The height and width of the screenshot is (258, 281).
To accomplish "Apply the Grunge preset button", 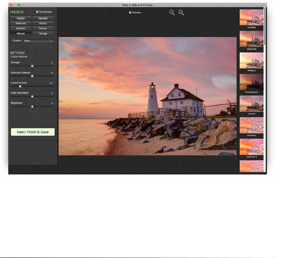I will tap(43, 34).
